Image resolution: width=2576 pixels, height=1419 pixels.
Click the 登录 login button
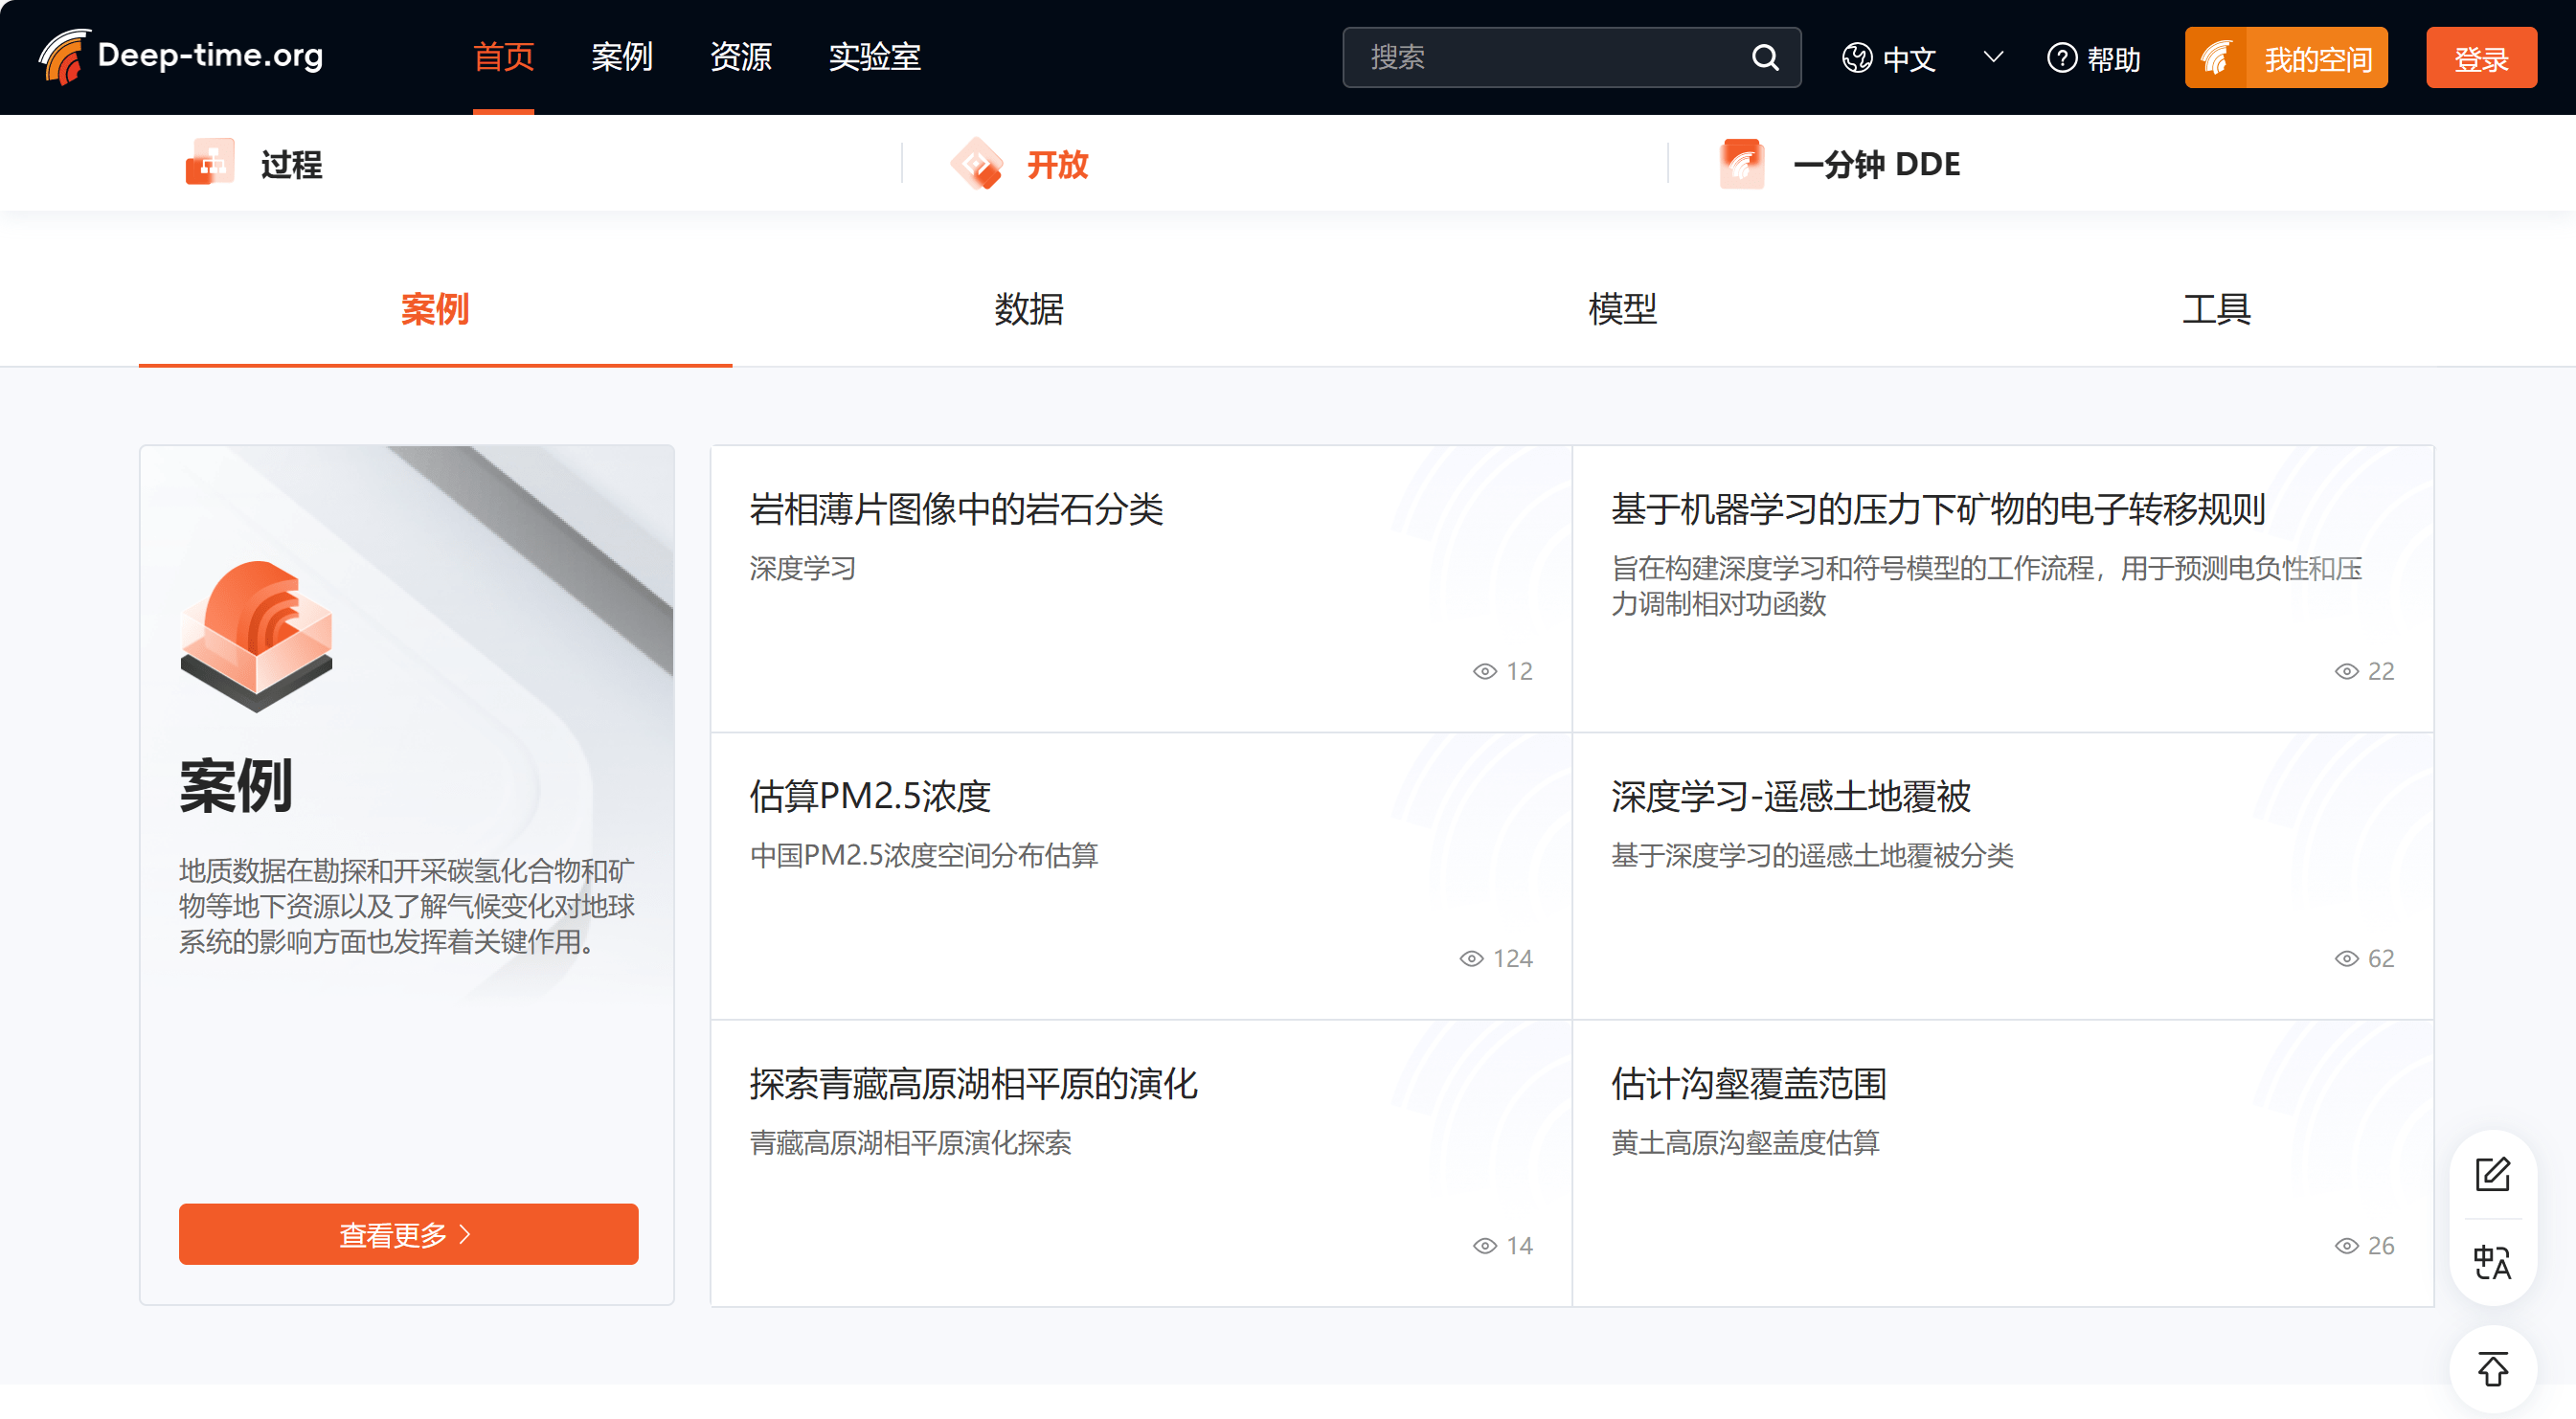(2481, 58)
